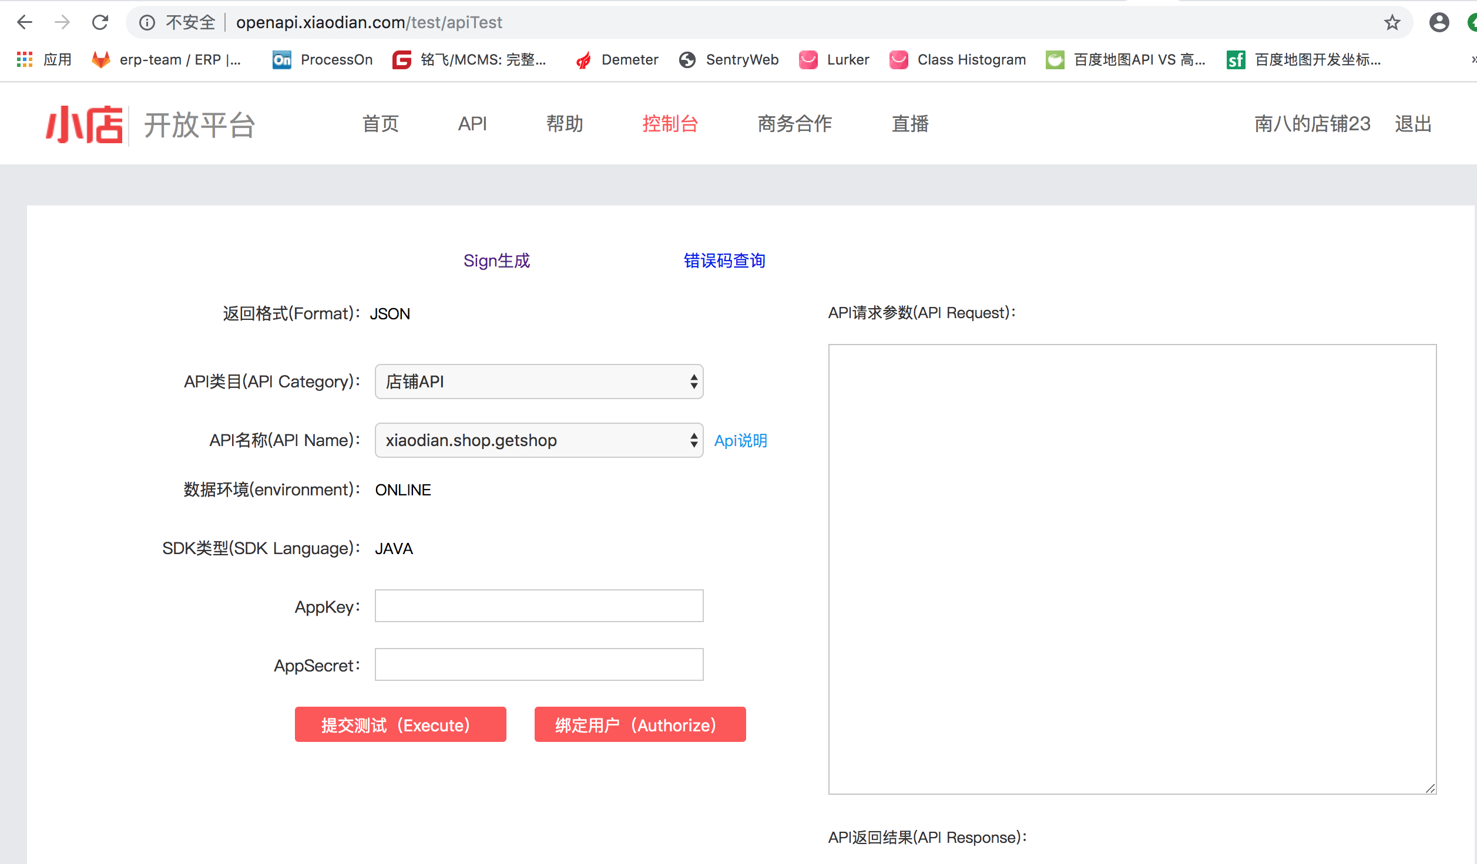Open the Lurker bookmark

[834, 59]
